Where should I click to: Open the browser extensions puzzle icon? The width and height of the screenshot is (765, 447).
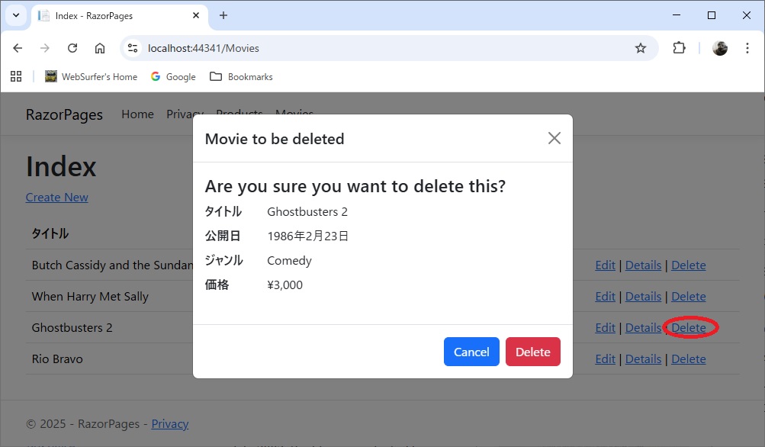pyautogui.click(x=679, y=47)
